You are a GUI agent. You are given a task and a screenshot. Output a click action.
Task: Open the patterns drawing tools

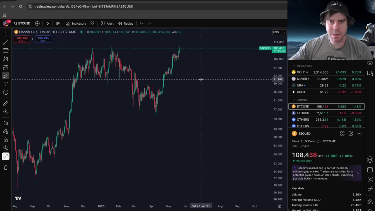point(6,59)
